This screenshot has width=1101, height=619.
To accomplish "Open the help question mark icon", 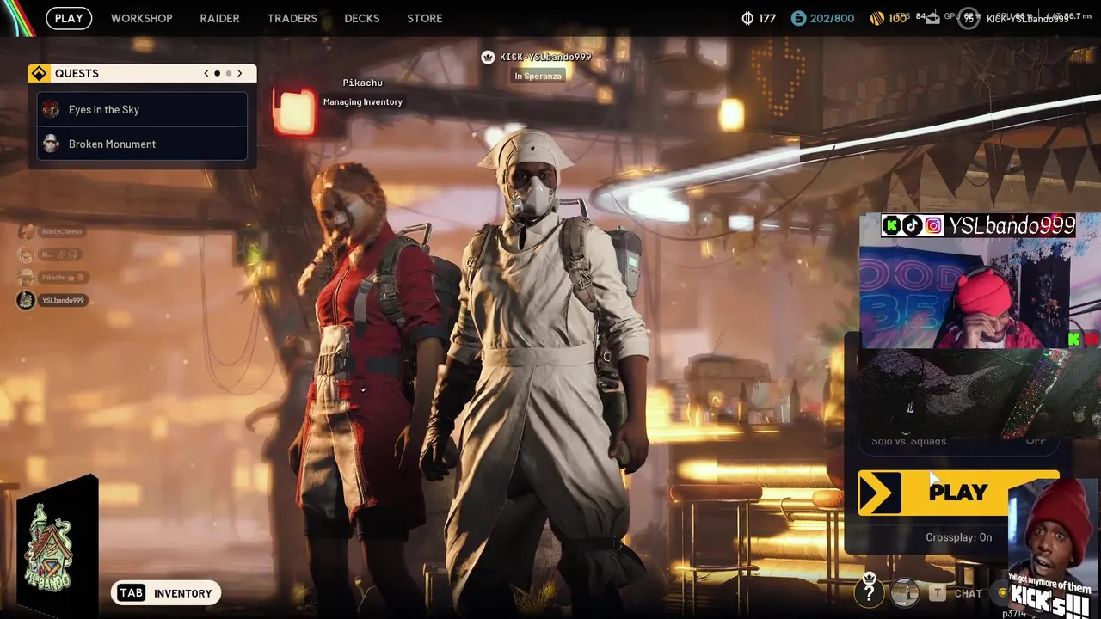I will 870,592.
